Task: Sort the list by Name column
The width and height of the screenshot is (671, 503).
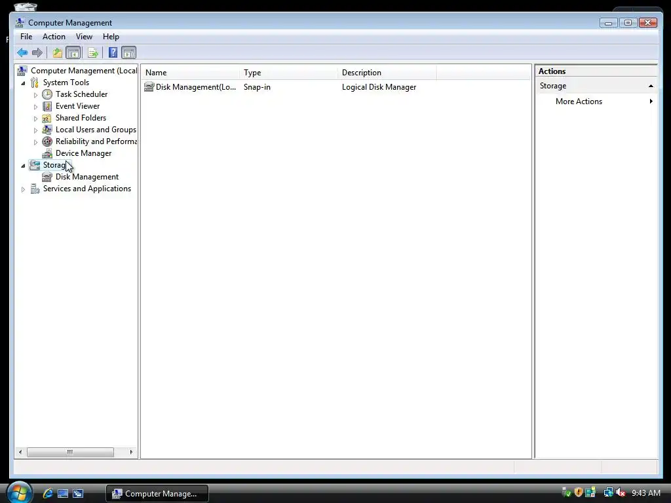Action: [x=191, y=73]
